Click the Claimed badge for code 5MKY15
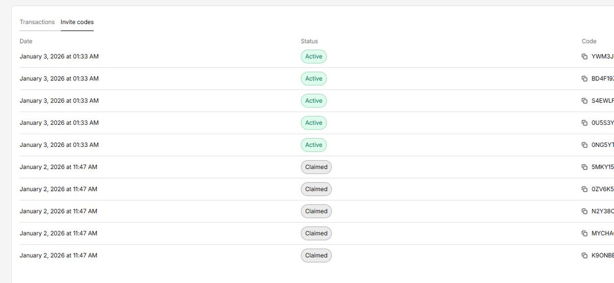Viewport: 614px width, 283px height. click(316, 167)
